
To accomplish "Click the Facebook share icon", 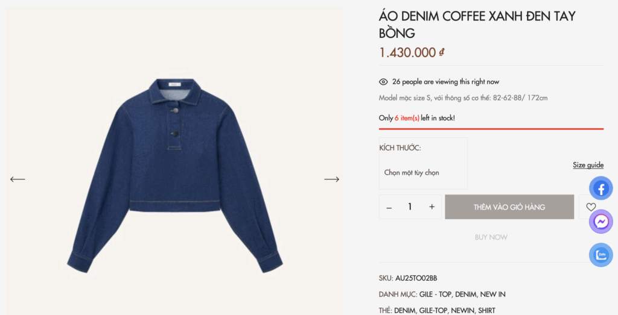I will tap(600, 189).
